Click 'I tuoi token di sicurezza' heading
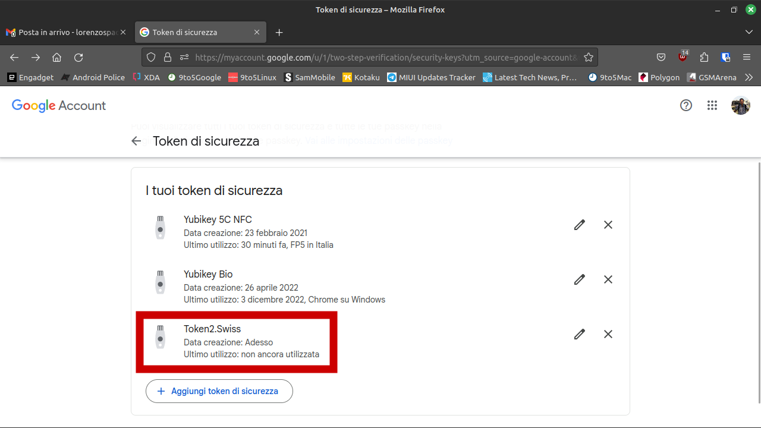761x428 pixels. point(214,191)
